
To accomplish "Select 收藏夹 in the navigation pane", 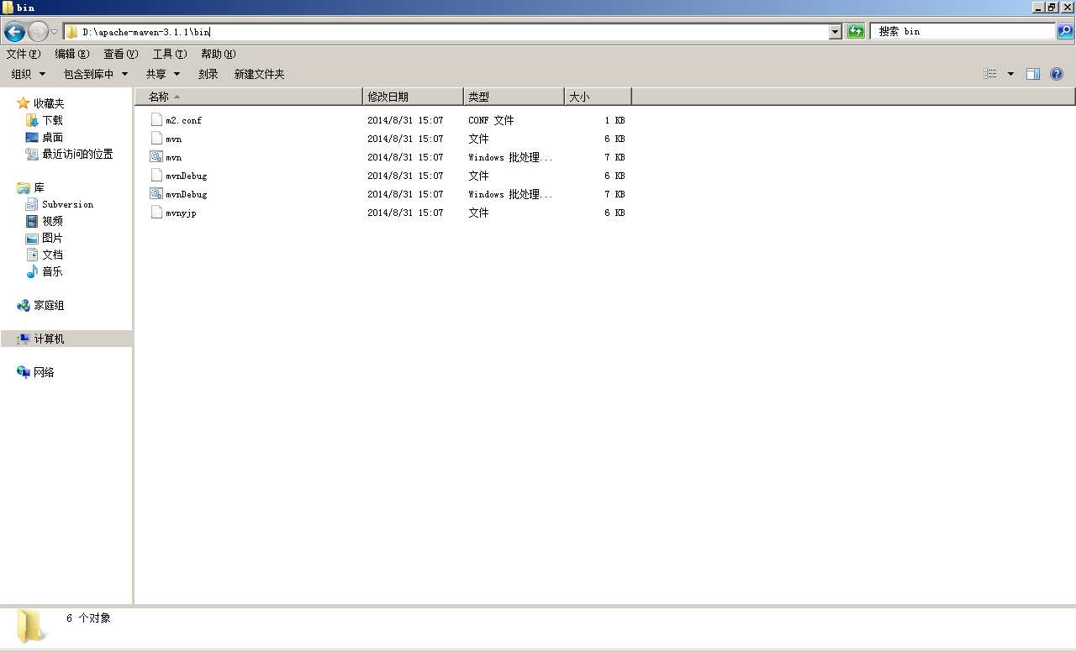I will [49, 103].
